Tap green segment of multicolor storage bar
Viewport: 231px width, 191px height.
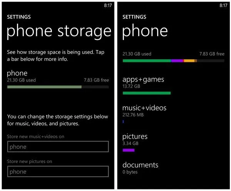(147, 61)
